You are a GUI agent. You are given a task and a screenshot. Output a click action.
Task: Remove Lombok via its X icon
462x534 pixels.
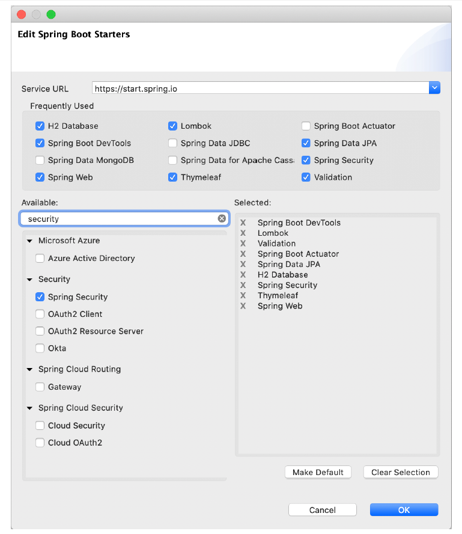(x=243, y=233)
